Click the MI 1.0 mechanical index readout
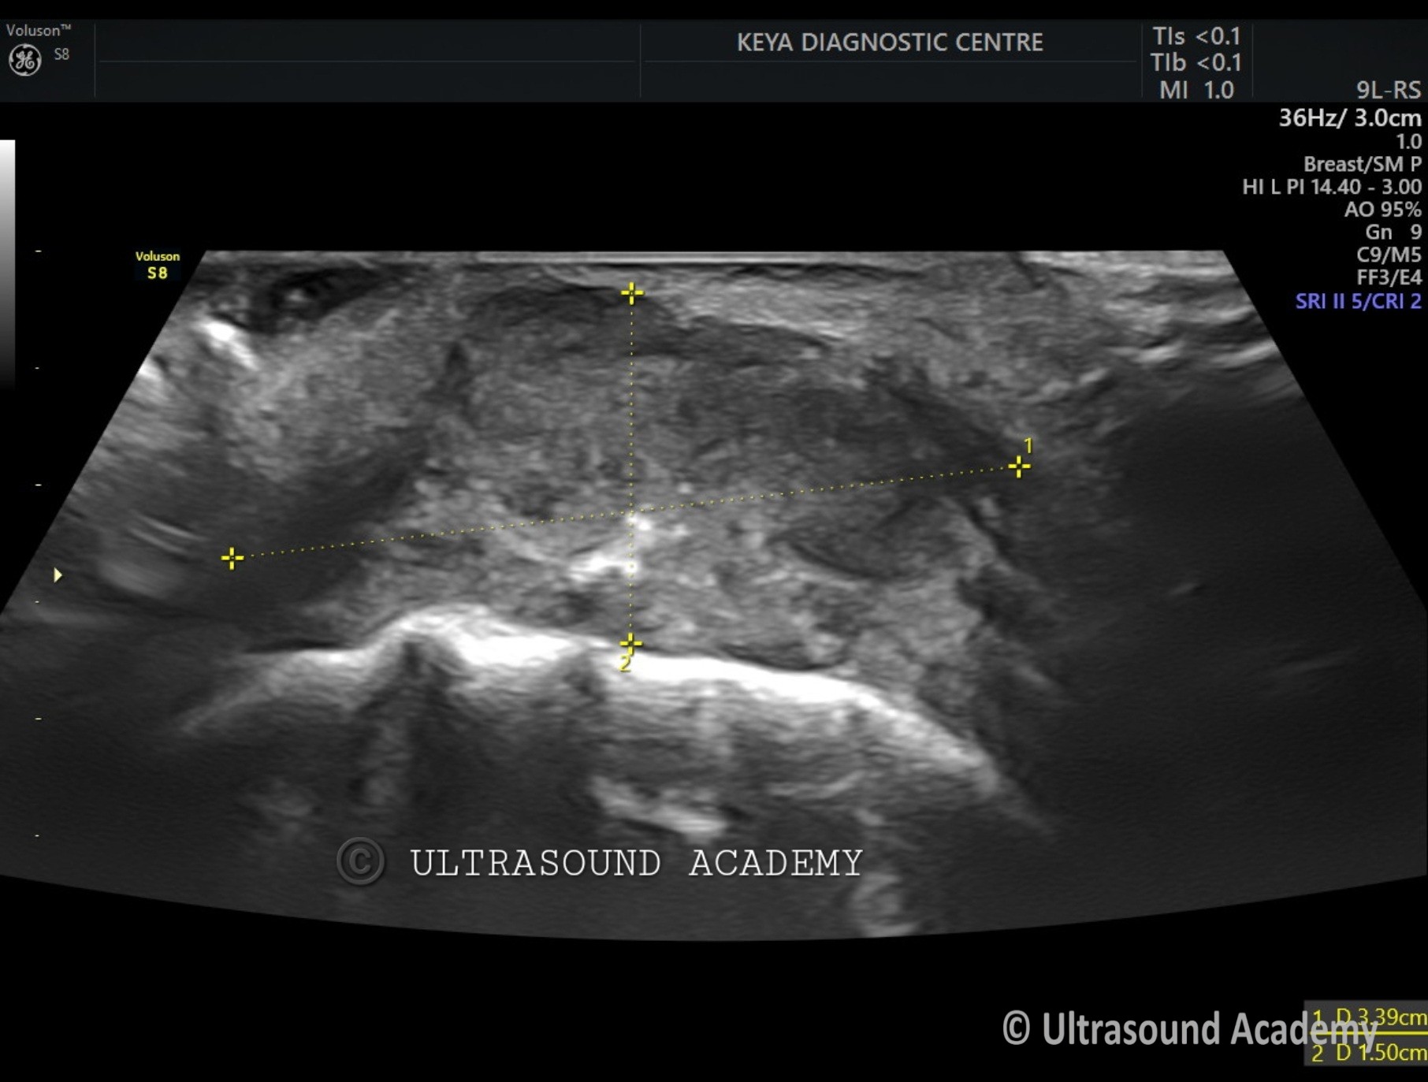This screenshot has width=1428, height=1082. pyautogui.click(x=1196, y=90)
